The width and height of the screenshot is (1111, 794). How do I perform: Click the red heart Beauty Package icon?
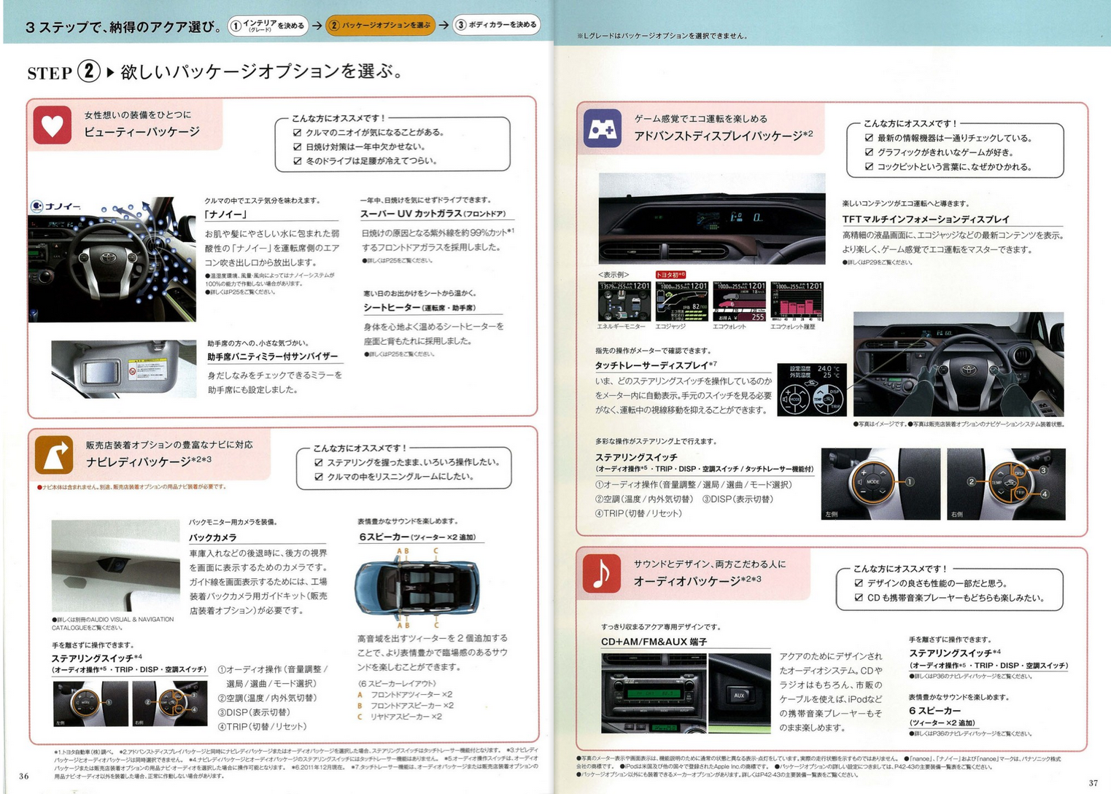[52, 125]
